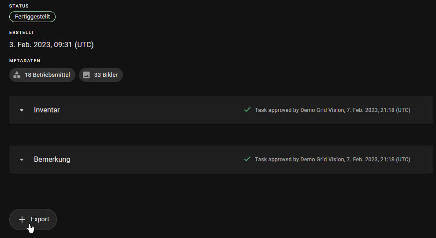This screenshot has height=238, width=436.
Task: Open the 33 Bilder metadata chip text
Action: (x=106, y=75)
